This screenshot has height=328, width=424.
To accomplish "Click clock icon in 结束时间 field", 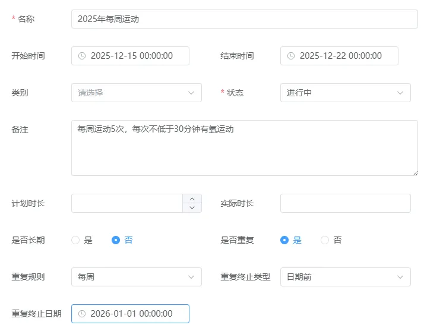I will tap(291, 56).
